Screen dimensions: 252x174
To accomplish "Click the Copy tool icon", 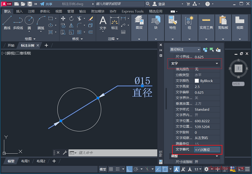I will point(63,25).
